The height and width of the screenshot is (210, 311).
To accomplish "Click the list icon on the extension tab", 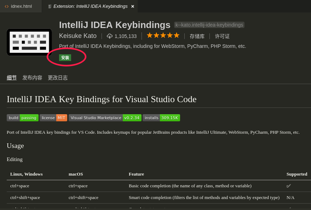I will 50,6.
